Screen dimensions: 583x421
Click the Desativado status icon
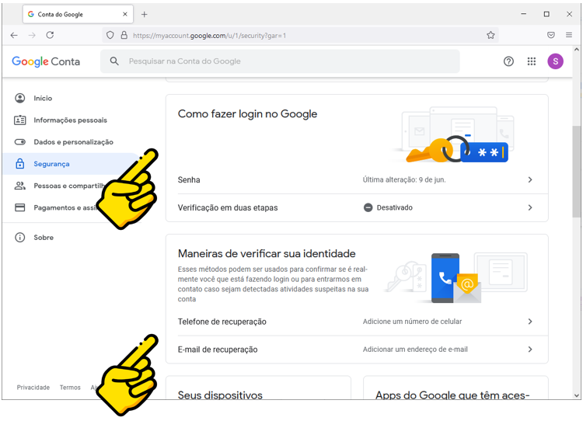(x=368, y=207)
